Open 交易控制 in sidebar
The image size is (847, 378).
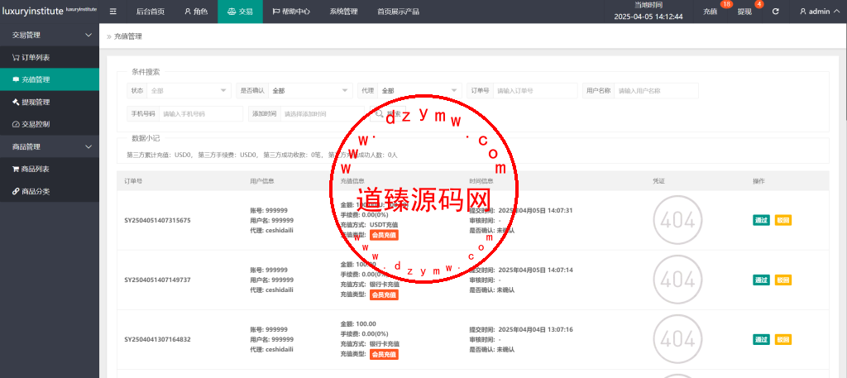[50, 124]
